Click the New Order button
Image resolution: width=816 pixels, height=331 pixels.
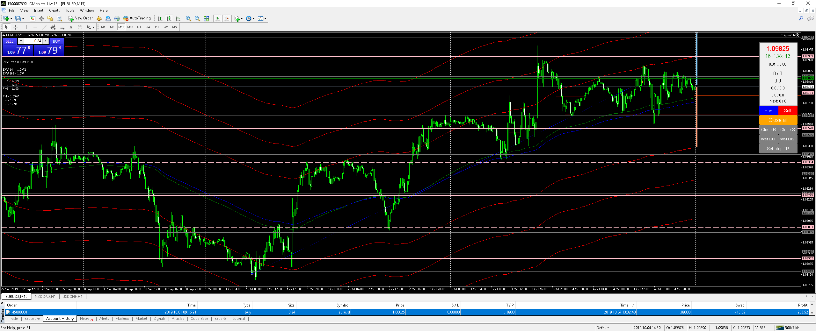(81, 18)
